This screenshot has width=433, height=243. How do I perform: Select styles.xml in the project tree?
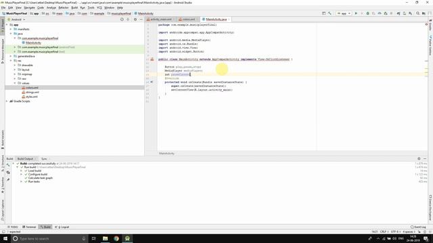32,97
